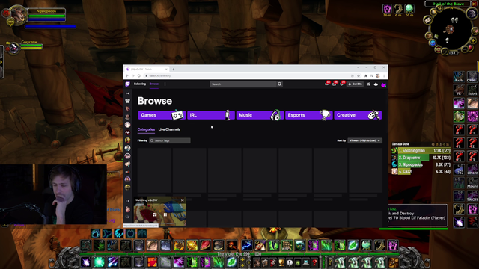The height and width of the screenshot is (269, 479).
Task: Open the Creative category banner
Action: tap(358, 115)
